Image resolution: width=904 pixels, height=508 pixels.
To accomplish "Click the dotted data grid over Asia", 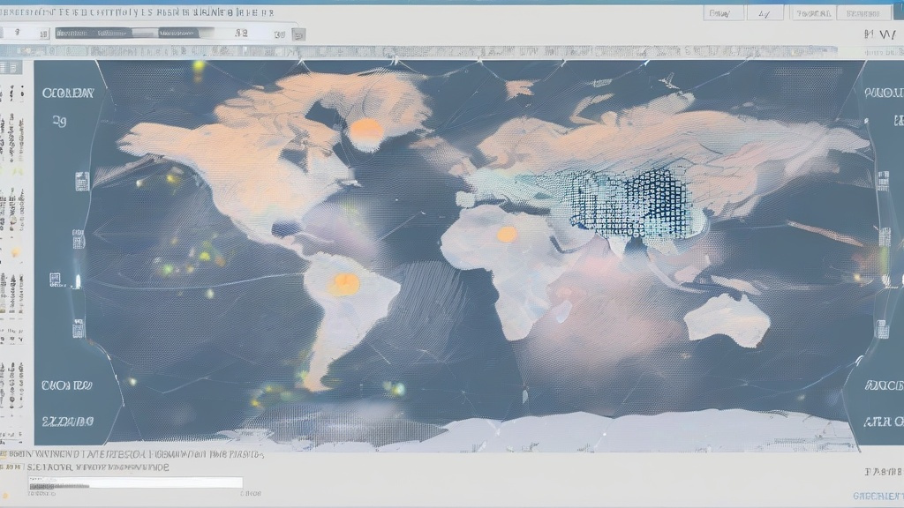I will [x=625, y=203].
